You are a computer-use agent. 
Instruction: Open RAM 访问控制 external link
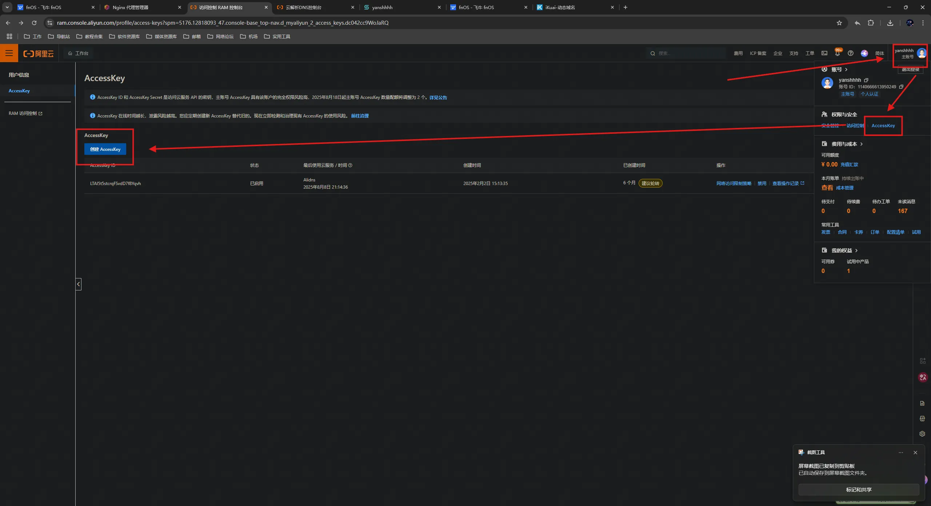coord(25,113)
